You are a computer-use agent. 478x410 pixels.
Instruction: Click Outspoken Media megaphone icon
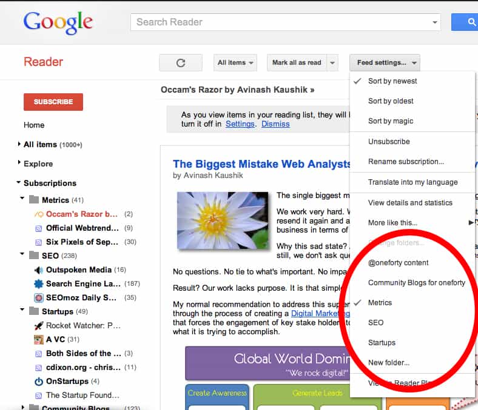[x=38, y=270]
